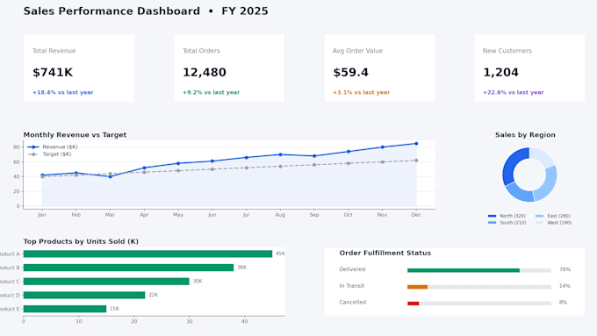Select the December revenue data point
The height and width of the screenshot is (336, 597).
point(416,144)
